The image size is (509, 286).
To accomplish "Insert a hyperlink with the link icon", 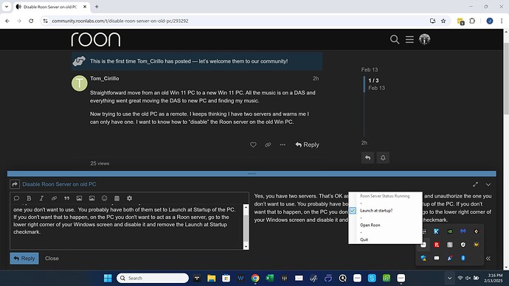I will 54,198.
